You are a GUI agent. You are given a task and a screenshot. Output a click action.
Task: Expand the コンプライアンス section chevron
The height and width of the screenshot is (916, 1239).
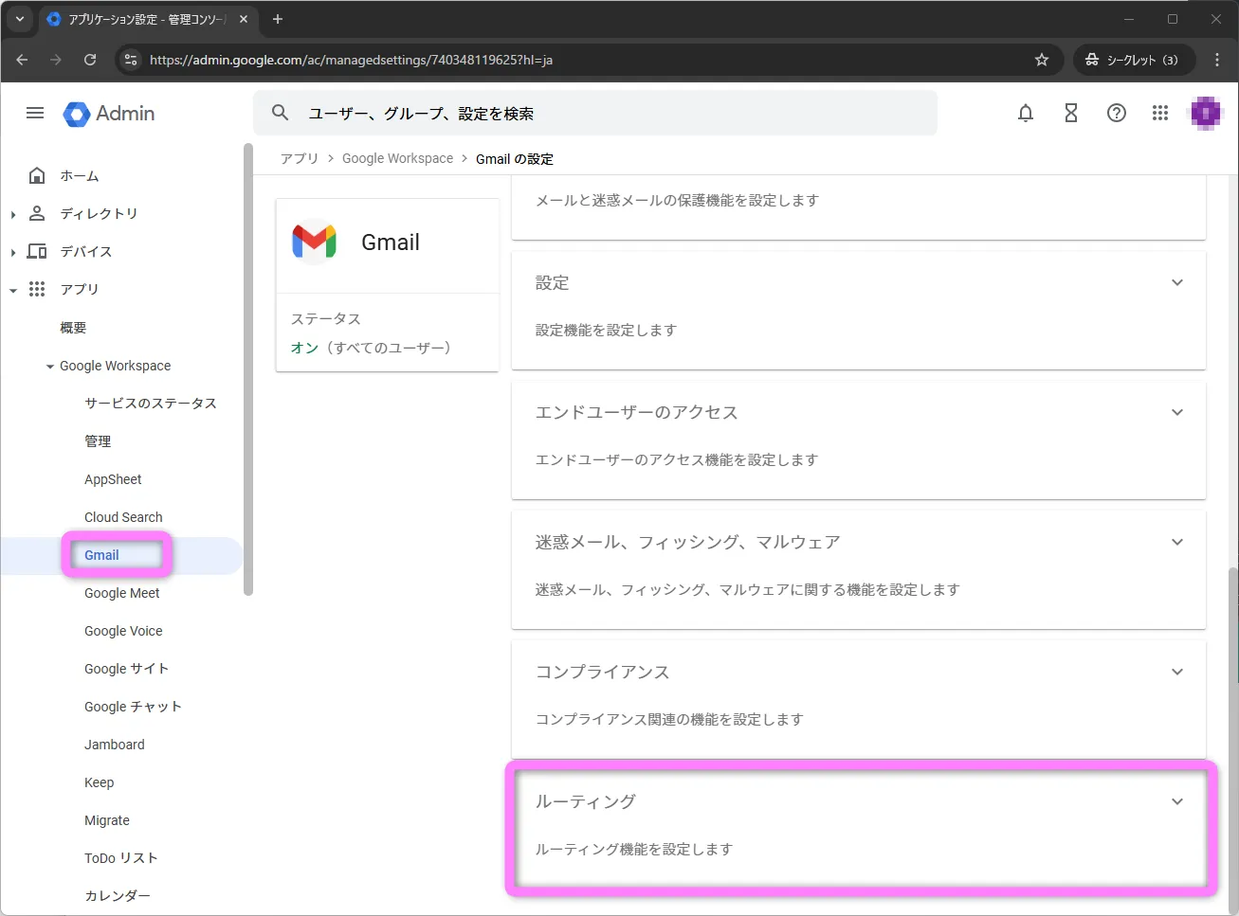tap(1177, 672)
